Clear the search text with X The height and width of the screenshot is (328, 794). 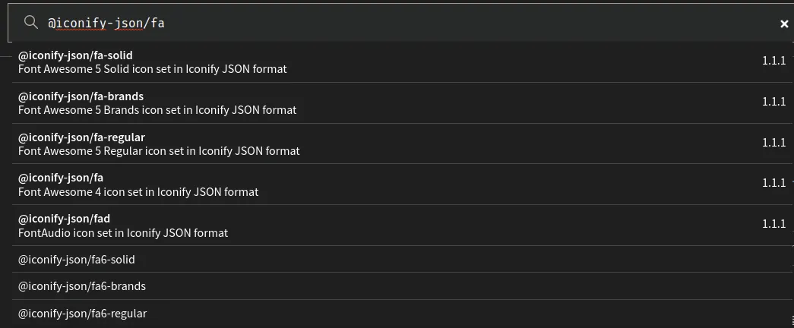pos(784,24)
